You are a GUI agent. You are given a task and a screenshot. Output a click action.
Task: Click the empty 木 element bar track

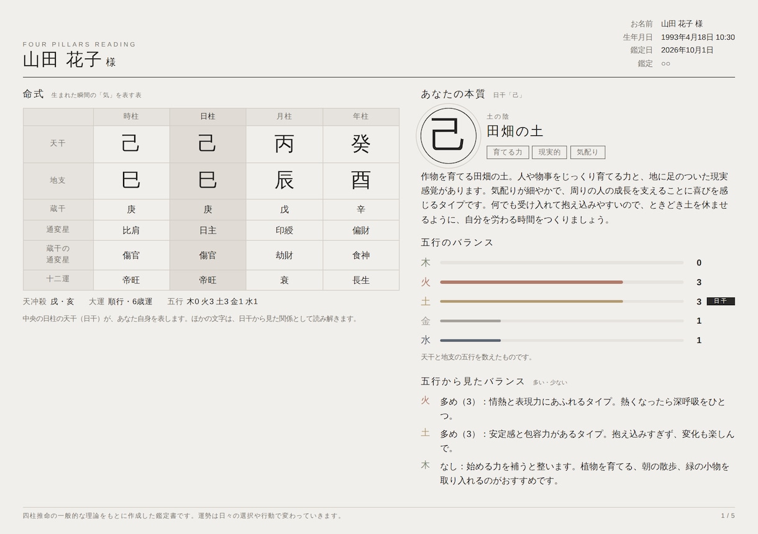click(562, 263)
